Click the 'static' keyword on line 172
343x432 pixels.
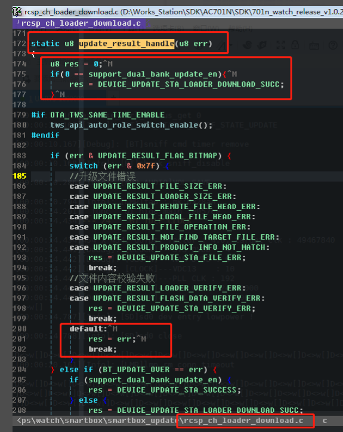point(45,44)
